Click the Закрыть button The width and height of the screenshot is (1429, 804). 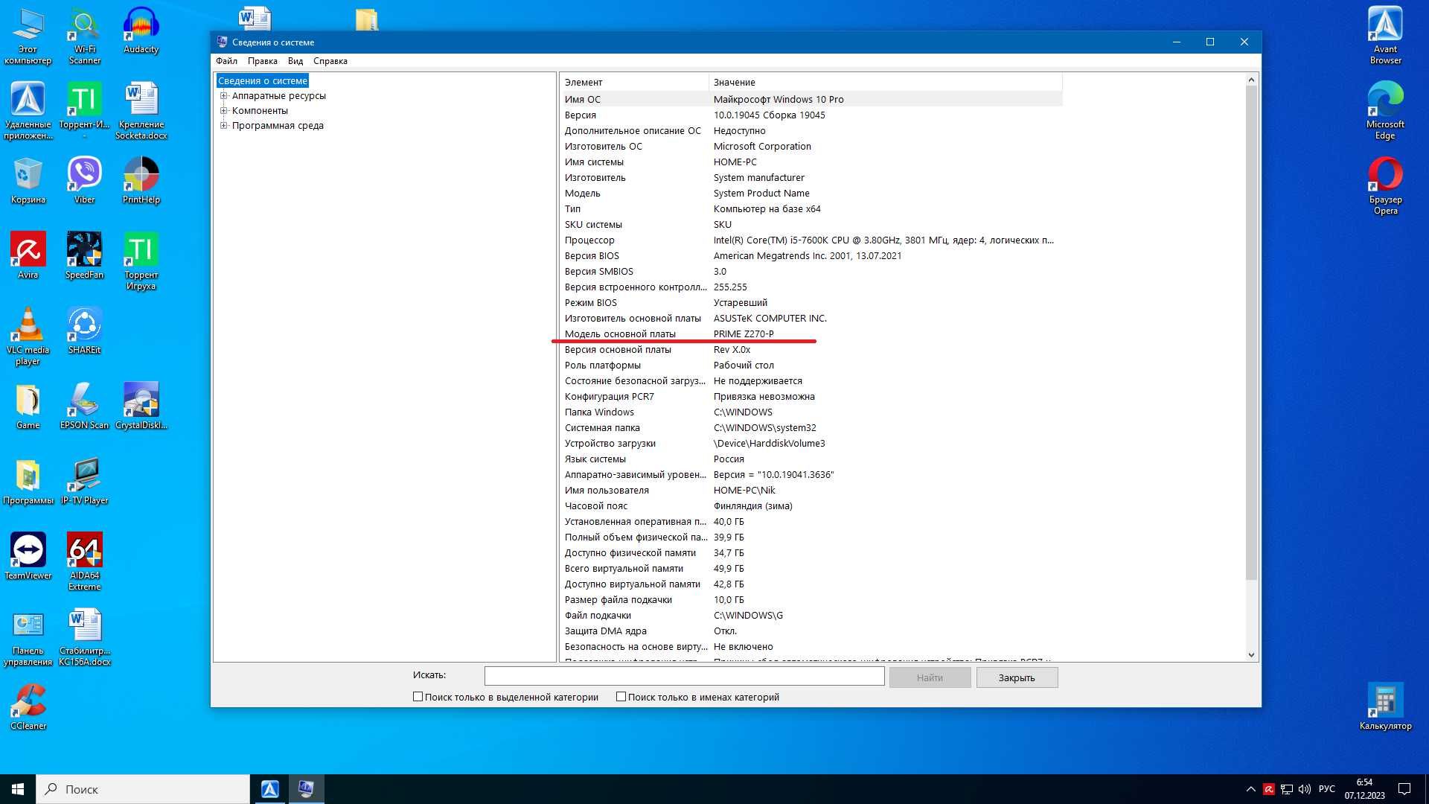(1017, 677)
